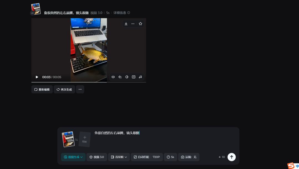Click the 重新编辑 button
The width and height of the screenshot is (299, 169).
click(42, 89)
